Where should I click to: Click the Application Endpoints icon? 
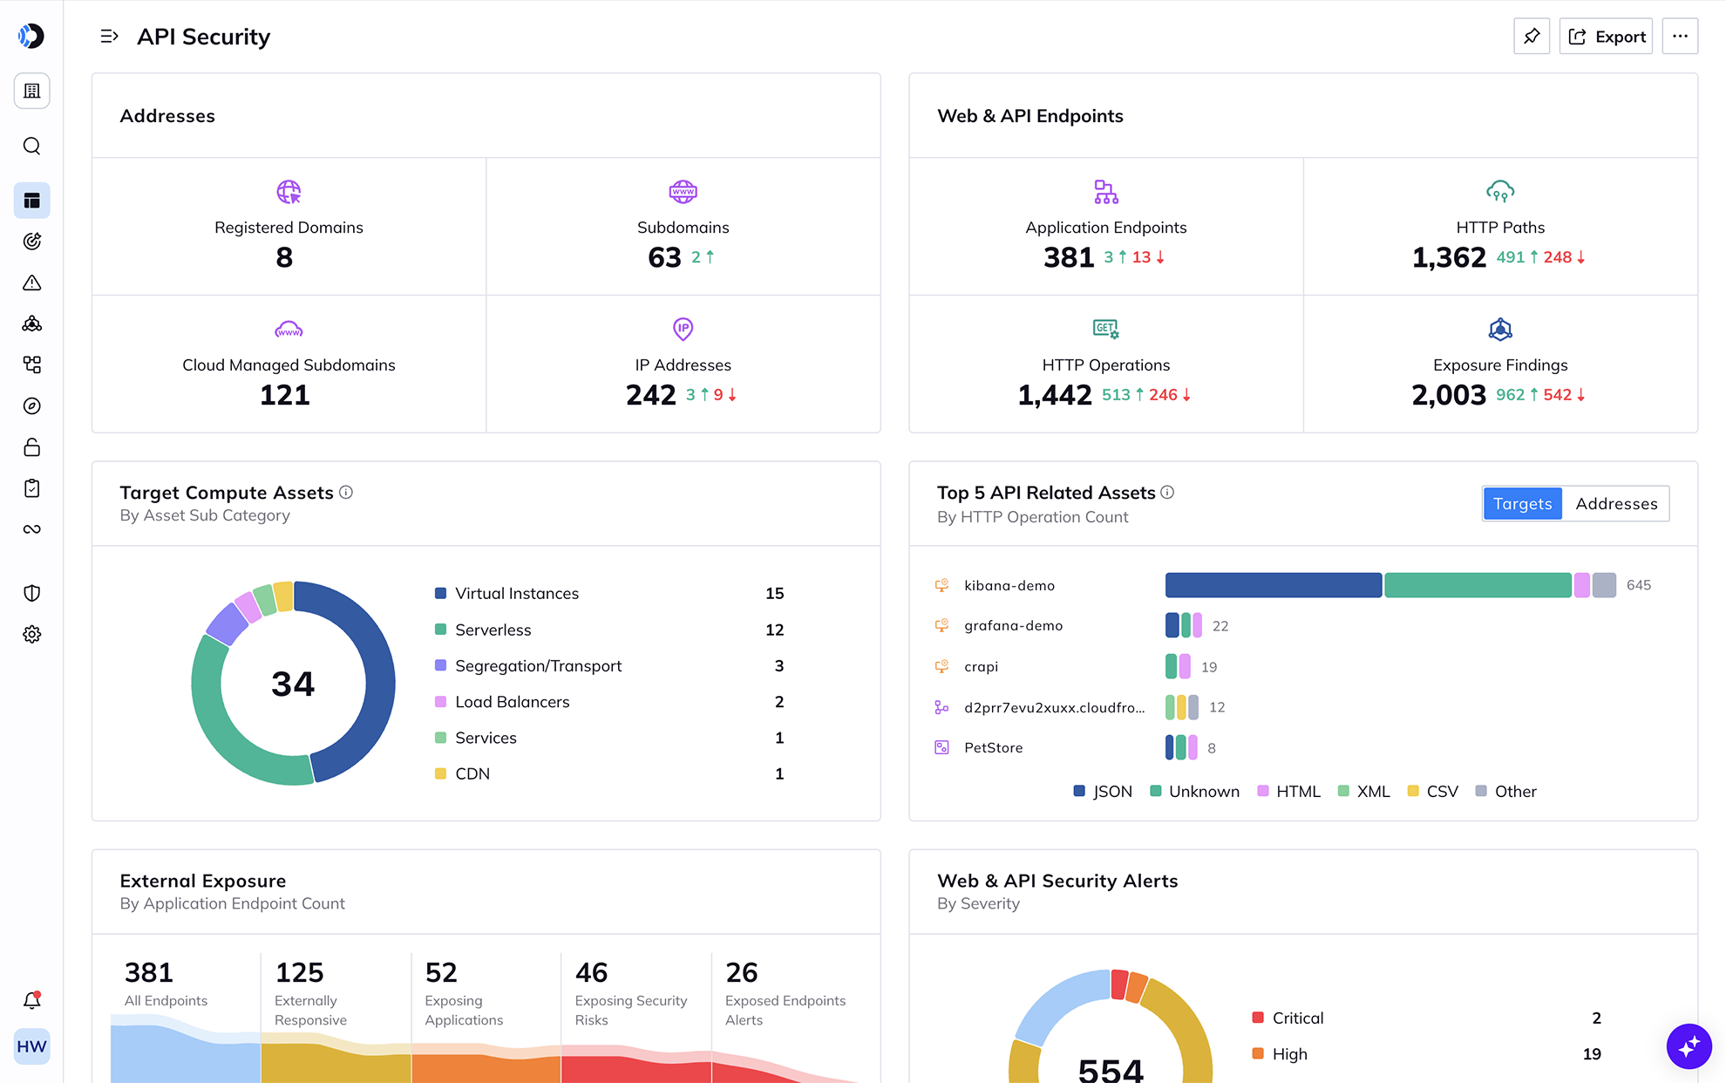(1106, 191)
